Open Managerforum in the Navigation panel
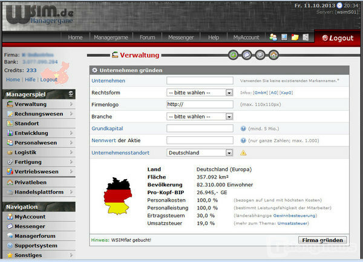 (35, 236)
